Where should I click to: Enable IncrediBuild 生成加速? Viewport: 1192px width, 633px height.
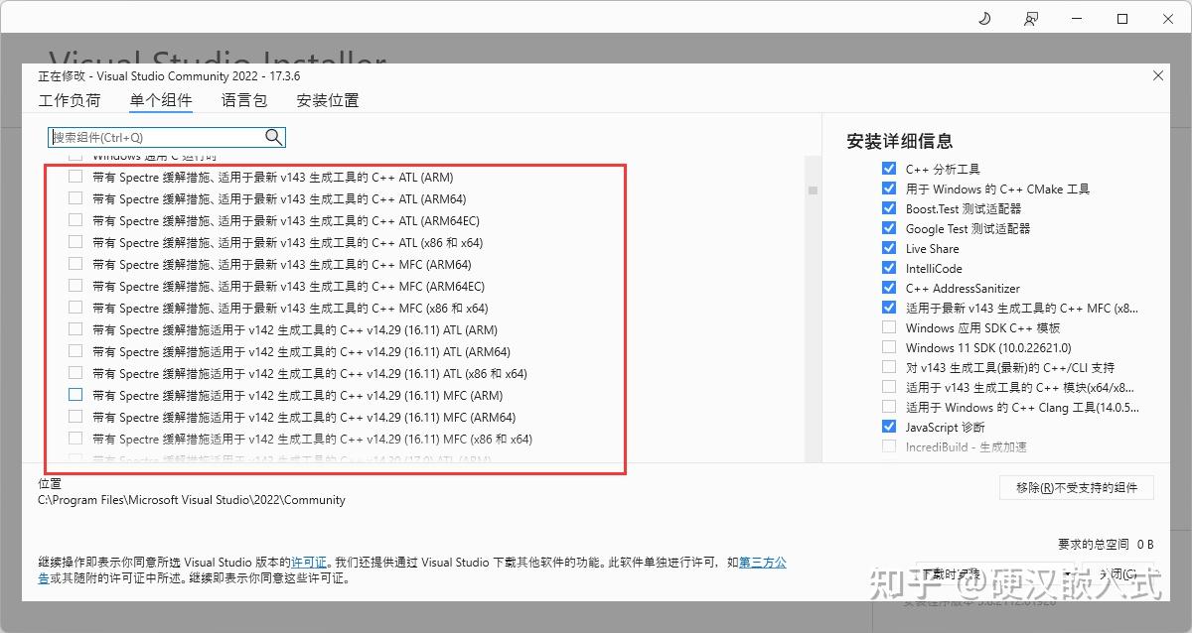click(x=888, y=446)
